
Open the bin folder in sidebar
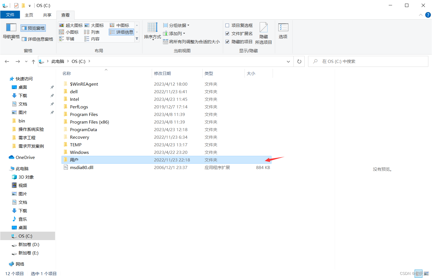tap(22, 121)
